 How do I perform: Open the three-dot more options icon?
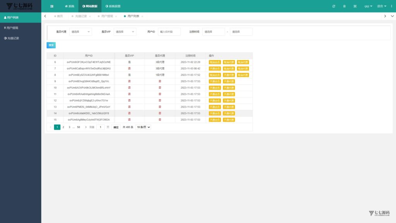391,6
